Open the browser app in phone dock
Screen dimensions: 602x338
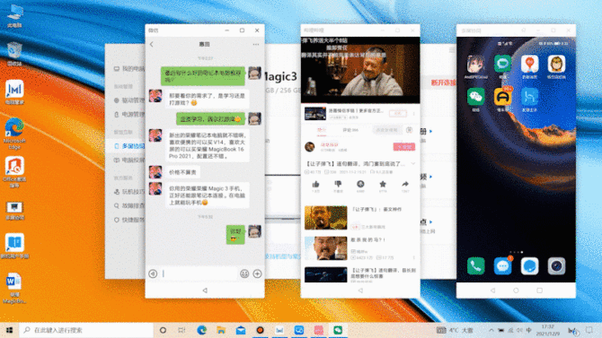[529, 266]
